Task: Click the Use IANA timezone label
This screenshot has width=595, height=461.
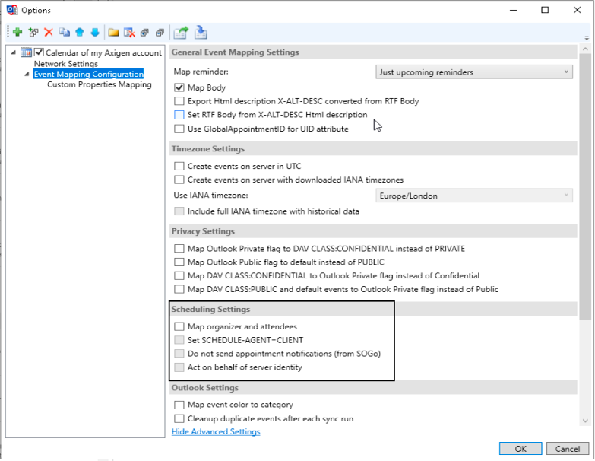Action: (x=210, y=196)
